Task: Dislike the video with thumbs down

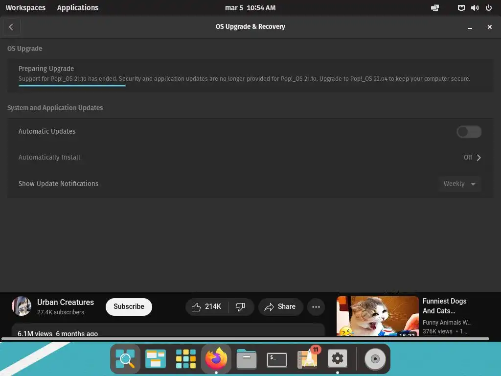Action: tap(241, 307)
